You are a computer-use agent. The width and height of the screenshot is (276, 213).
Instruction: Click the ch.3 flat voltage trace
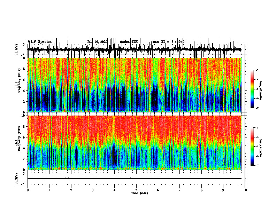[135, 179]
